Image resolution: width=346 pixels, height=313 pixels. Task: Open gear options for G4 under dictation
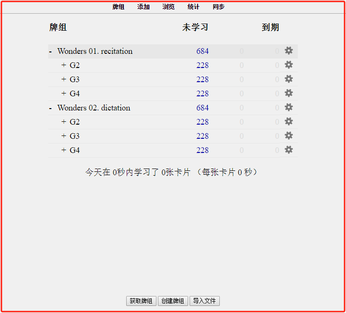click(x=289, y=150)
